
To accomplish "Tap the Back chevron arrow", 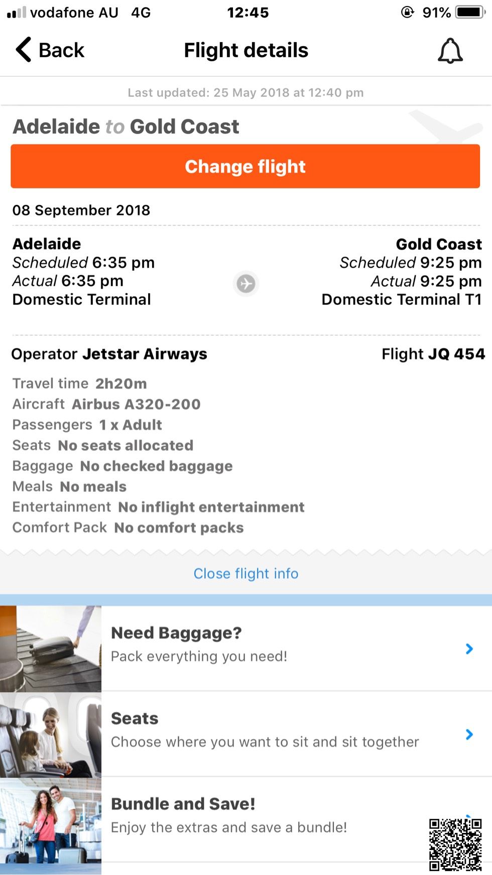I will point(24,50).
